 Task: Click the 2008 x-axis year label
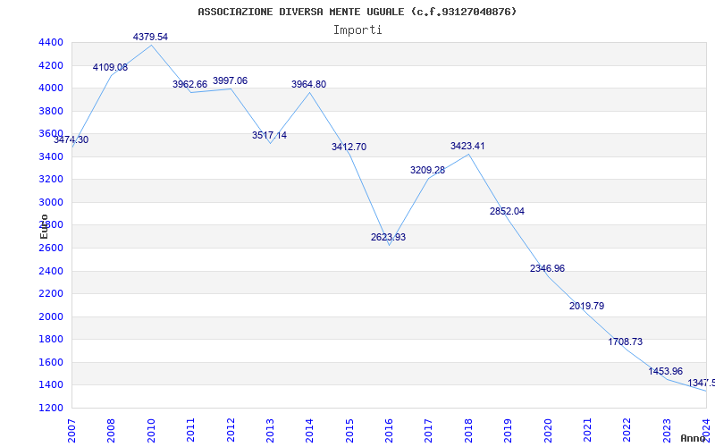pos(111,430)
